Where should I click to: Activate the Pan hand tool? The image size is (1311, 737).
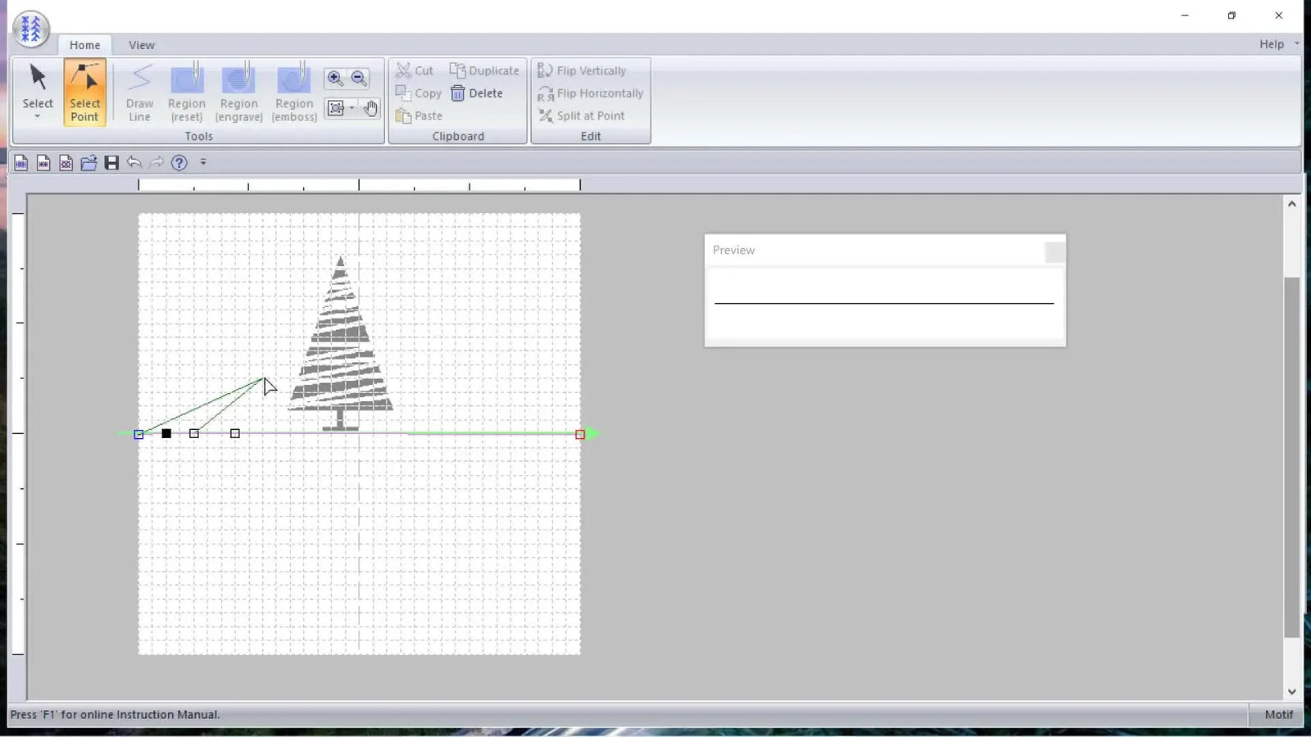pyautogui.click(x=370, y=107)
